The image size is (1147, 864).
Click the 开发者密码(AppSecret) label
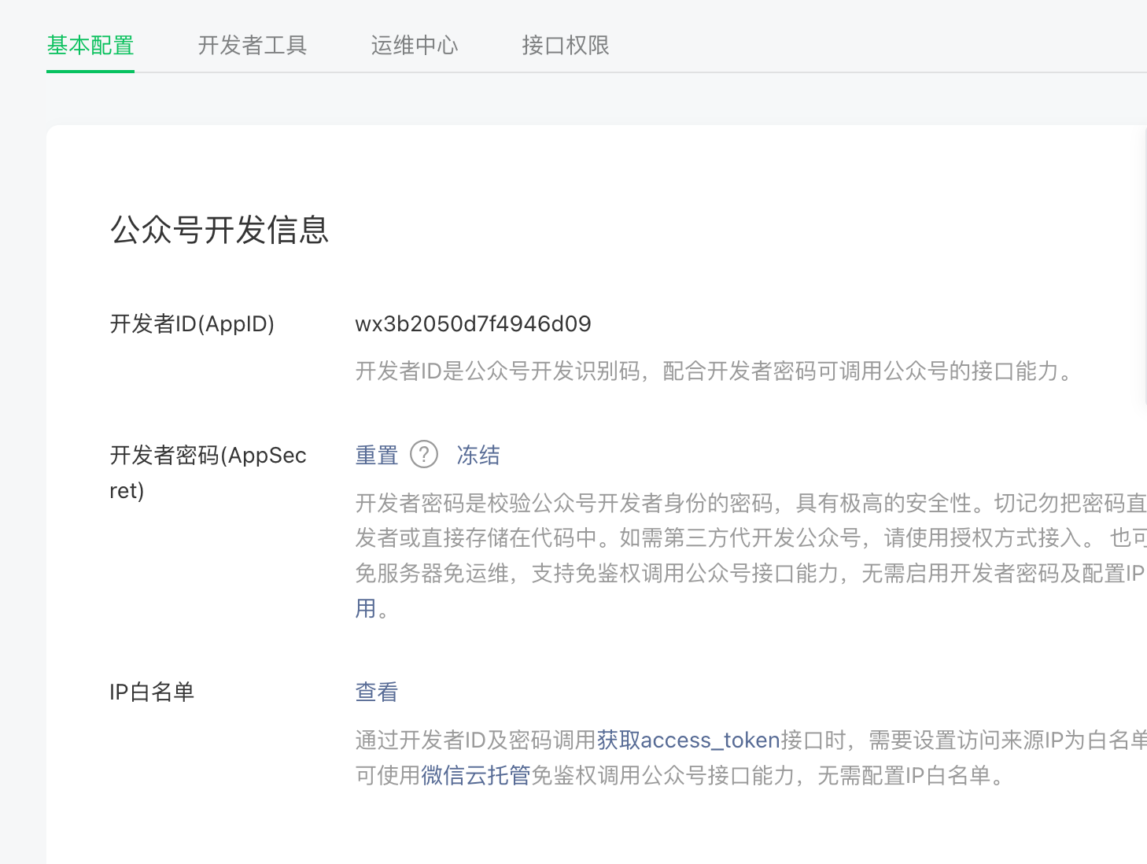[208, 472]
